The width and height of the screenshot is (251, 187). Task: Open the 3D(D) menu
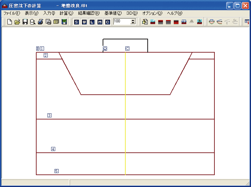click(132, 13)
